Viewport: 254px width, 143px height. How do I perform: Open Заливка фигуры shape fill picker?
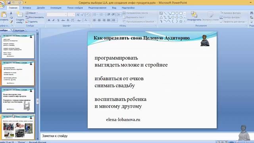tap(231, 13)
